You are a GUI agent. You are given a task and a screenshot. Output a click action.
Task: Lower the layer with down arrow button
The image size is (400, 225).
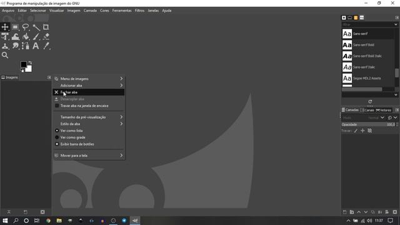pos(366,212)
